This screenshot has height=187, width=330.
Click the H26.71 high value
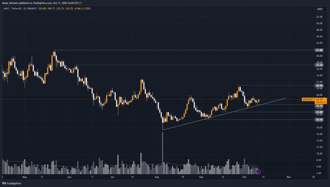coord(51,9)
